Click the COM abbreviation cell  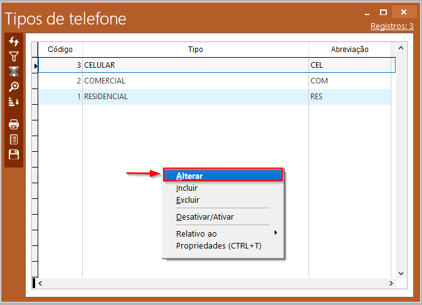(350, 80)
